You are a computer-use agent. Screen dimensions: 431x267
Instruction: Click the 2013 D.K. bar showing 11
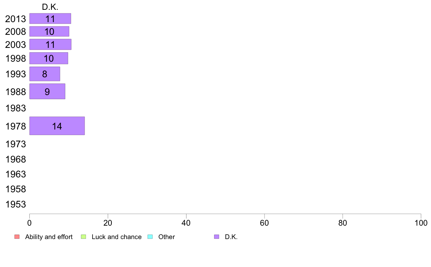pos(50,19)
